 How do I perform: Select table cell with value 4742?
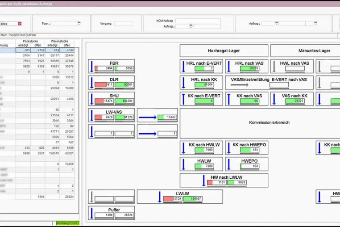67,50
